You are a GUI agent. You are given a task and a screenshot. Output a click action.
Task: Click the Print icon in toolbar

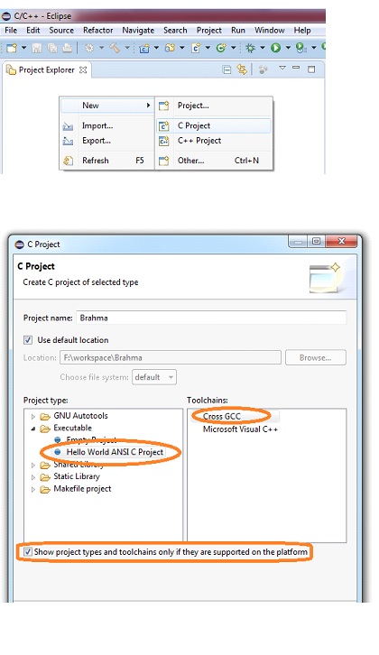coord(68,48)
